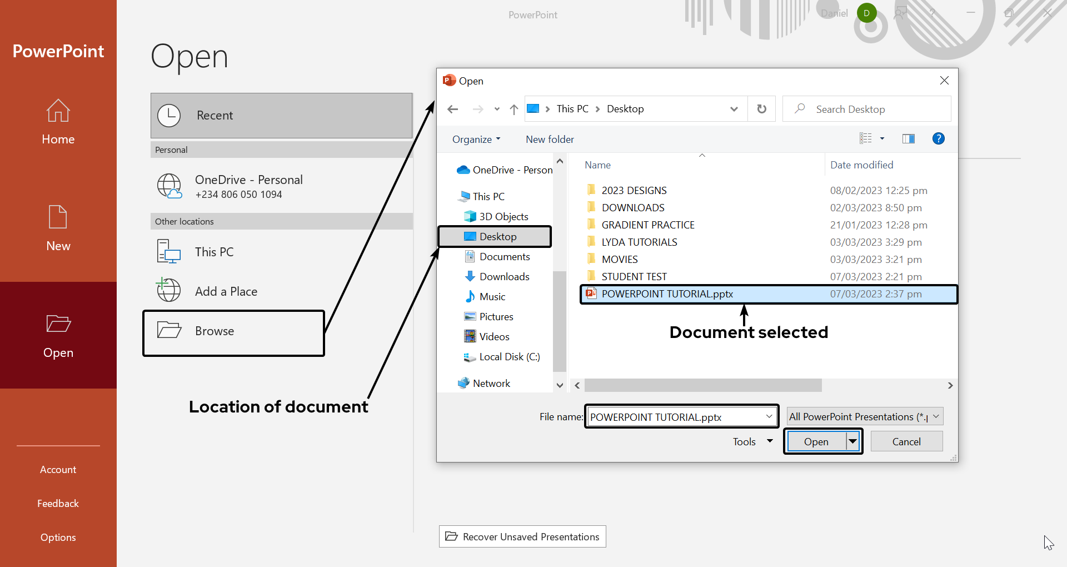The height and width of the screenshot is (567, 1067).
Task: Click the back arrow in Open dialog
Action: point(452,109)
